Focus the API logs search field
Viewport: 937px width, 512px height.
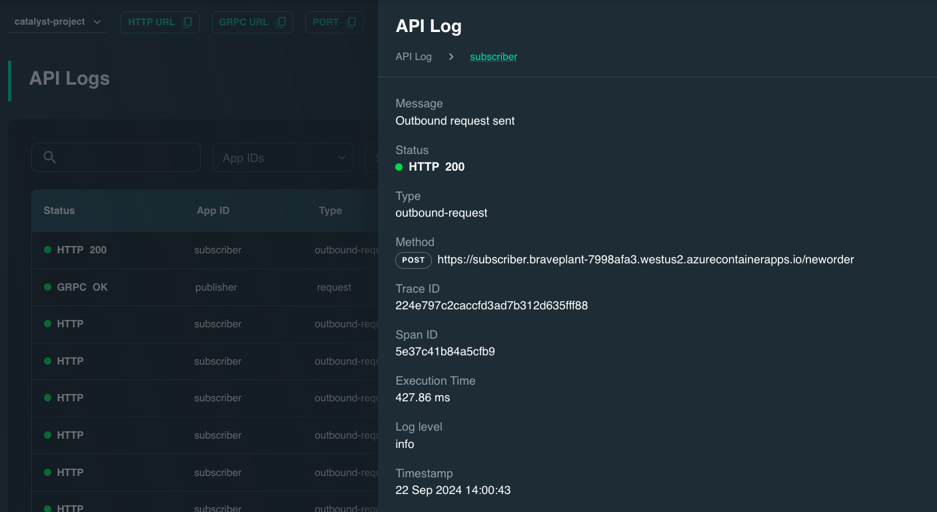click(x=116, y=157)
